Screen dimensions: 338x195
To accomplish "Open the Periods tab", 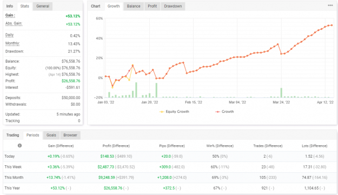I will (33, 135).
